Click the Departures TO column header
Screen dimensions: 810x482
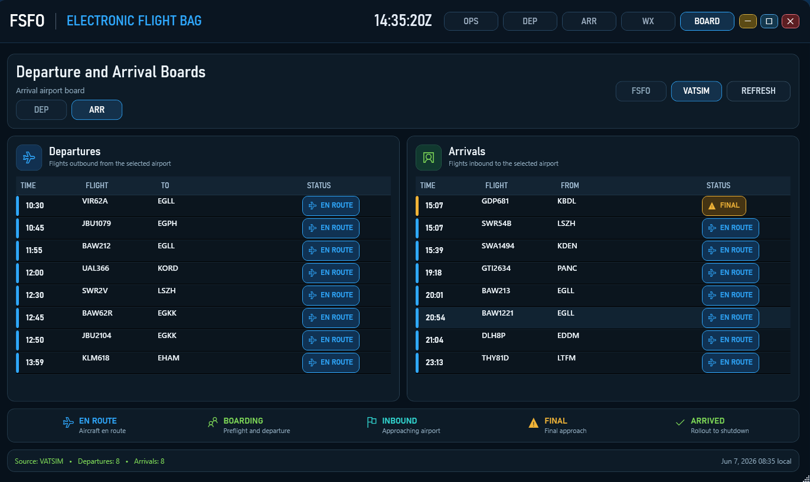tap(165, 185)
